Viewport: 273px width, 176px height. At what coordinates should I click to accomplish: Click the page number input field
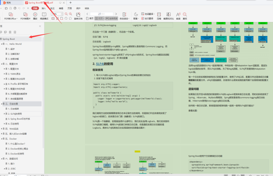coord(102,14)
